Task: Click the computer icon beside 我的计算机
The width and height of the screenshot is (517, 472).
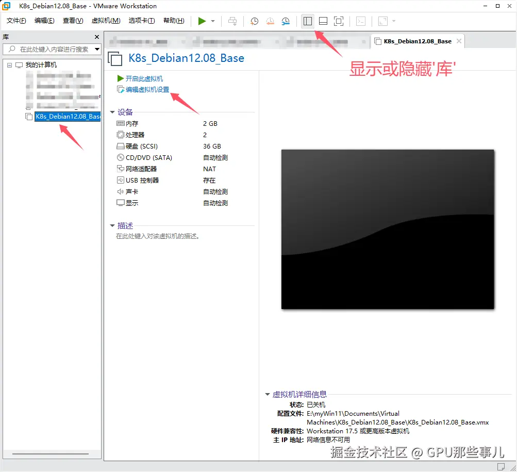Action: pos(19,65)
